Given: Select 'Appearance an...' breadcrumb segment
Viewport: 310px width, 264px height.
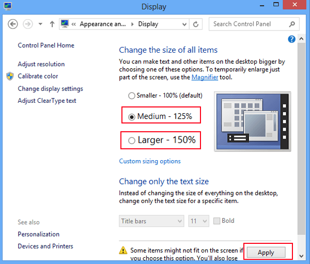Looking at the screenshot, I should point(103,24).
